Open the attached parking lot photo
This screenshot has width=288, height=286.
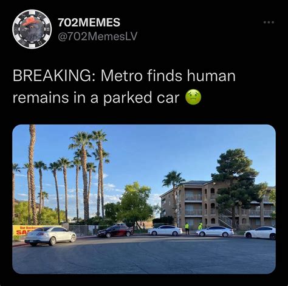click(x=144, y=199)
